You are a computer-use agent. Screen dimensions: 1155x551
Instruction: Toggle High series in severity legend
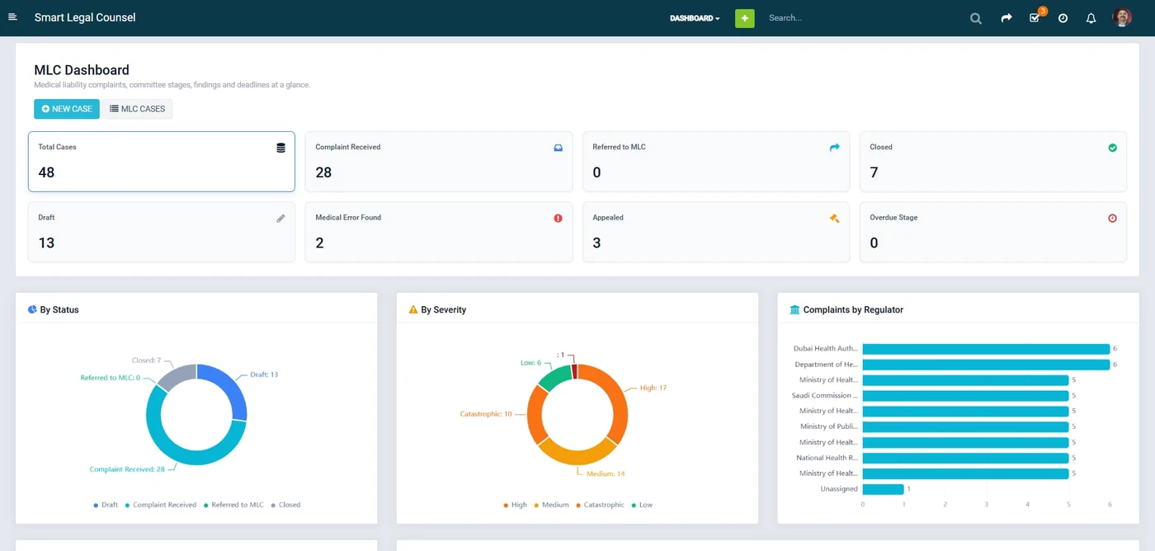click(x=515, y=505)
